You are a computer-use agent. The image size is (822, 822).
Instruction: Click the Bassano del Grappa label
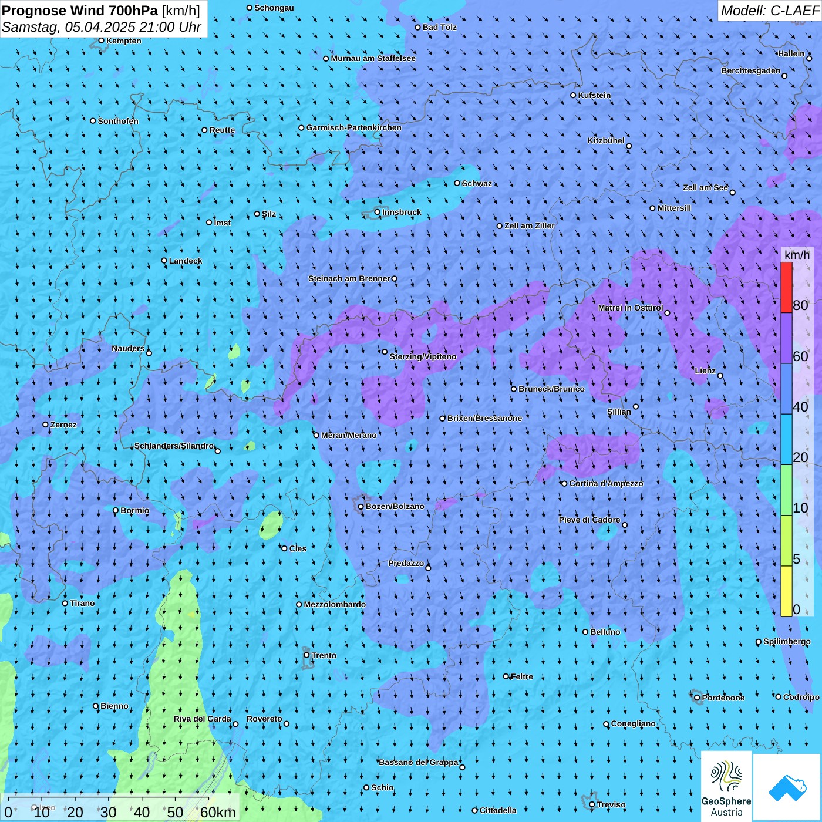click(419, 762)
